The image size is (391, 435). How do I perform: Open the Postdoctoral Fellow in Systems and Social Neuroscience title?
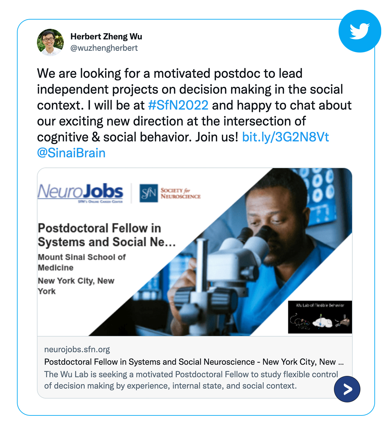[194, 362]
